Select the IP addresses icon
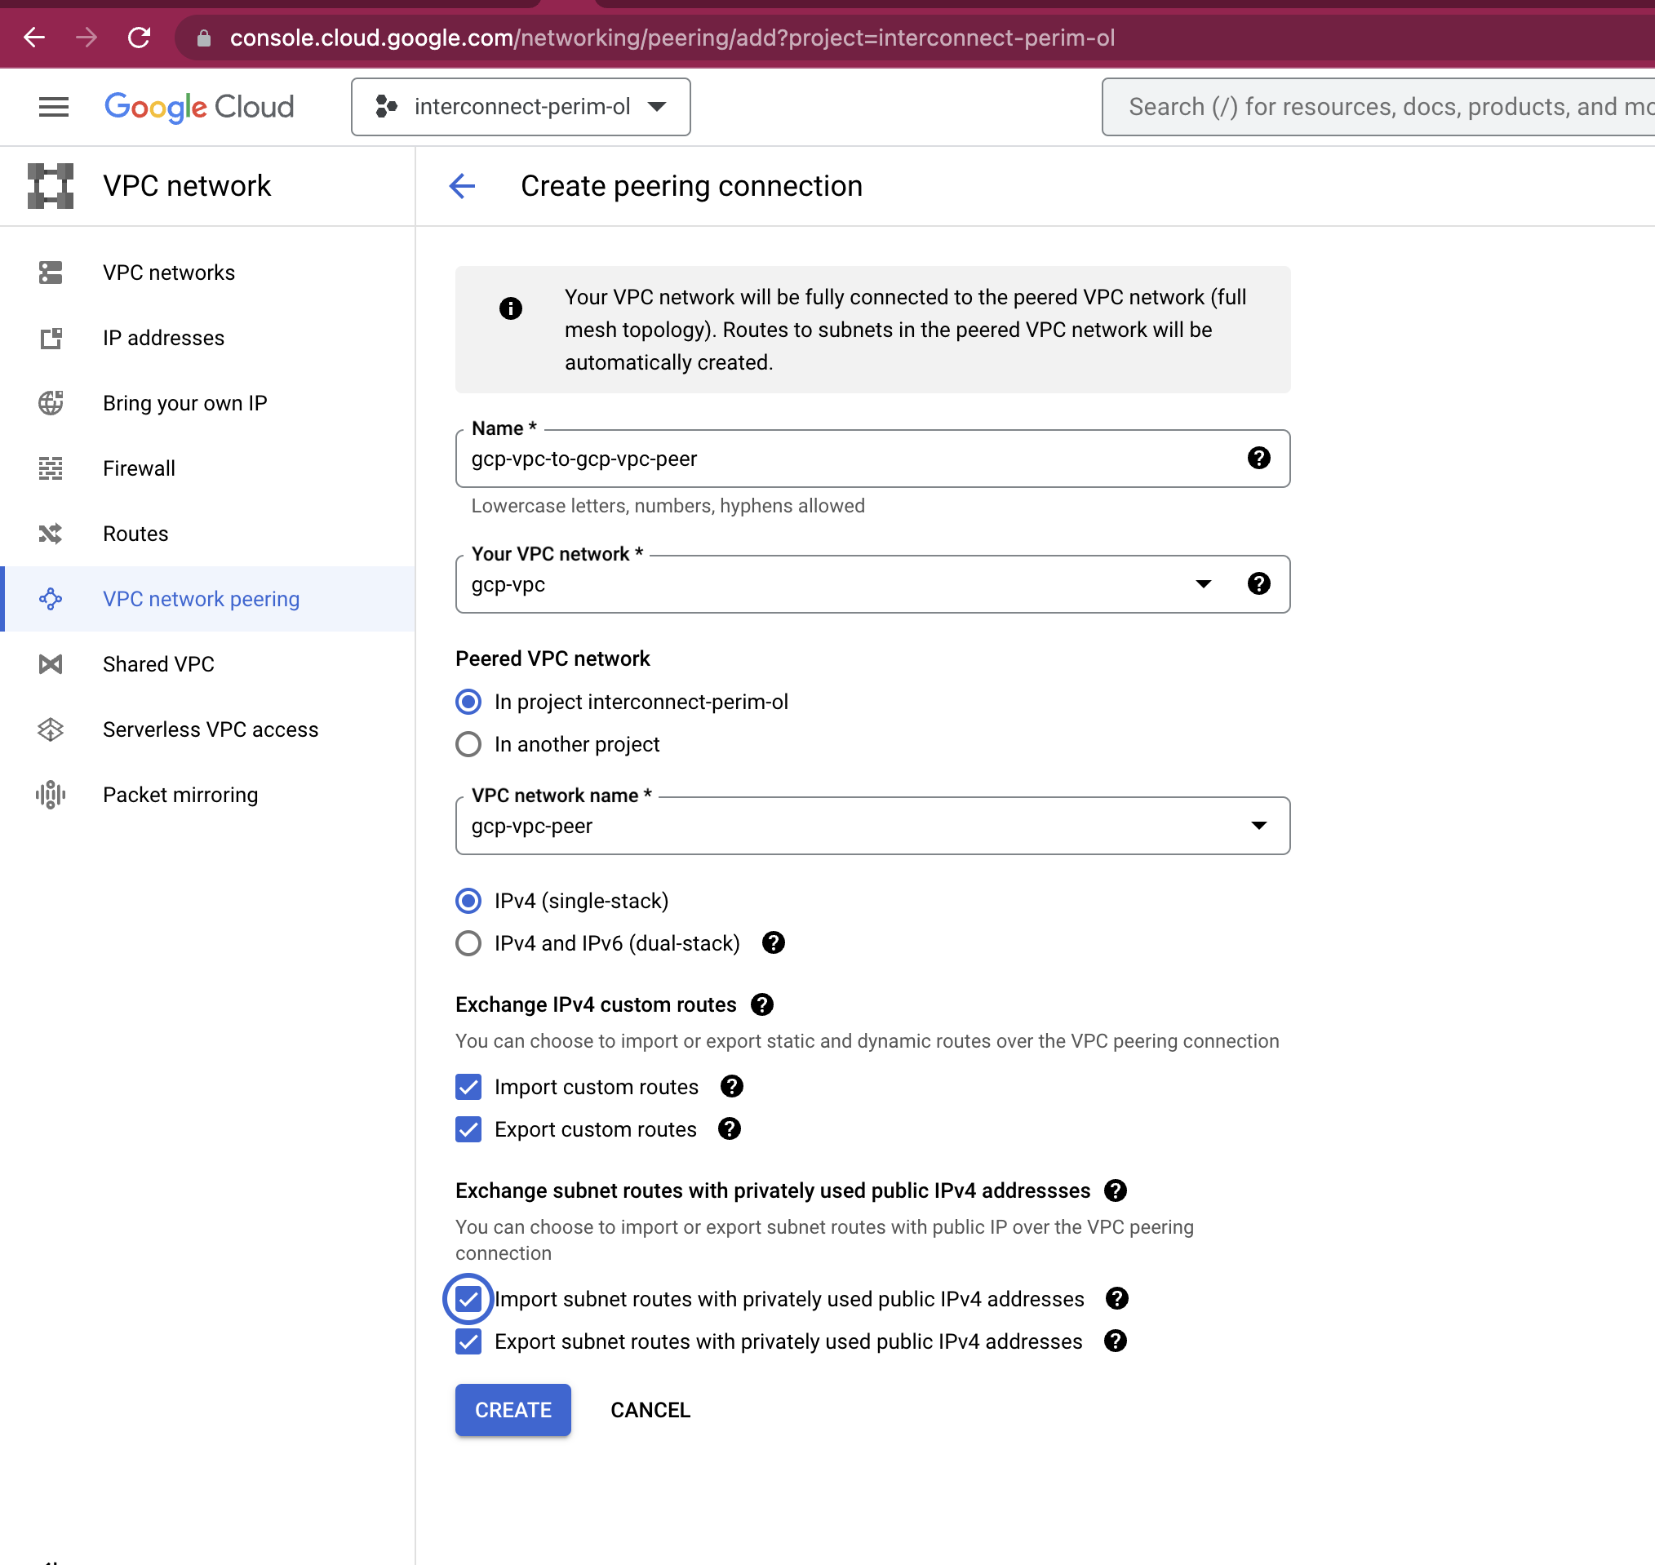This screenshot has width=1655, height=1565. coord(51,338)
